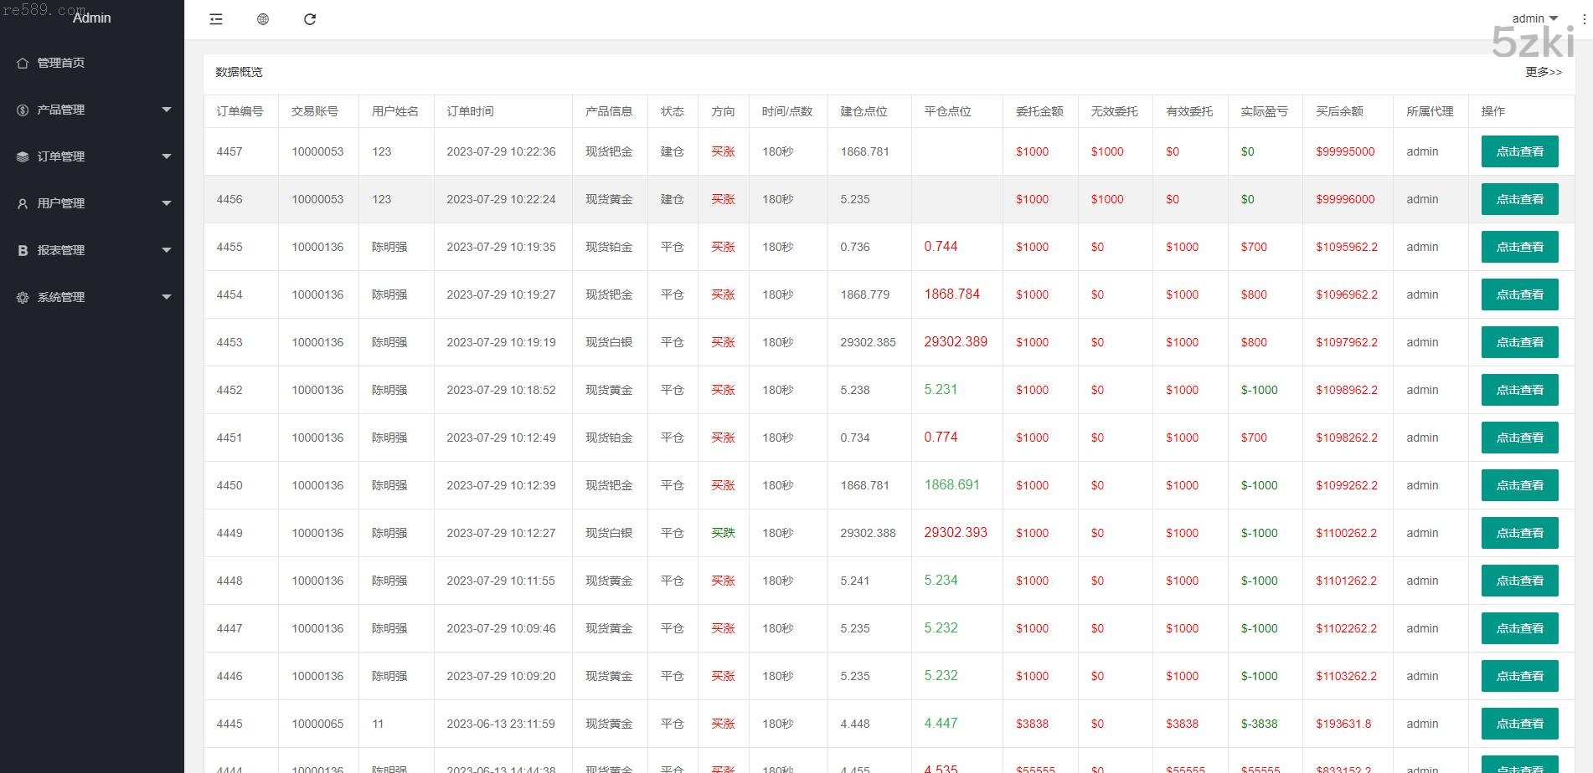Click the layers icon beside 订单管理
The image size is (1593, 773).
click(x=23, y=156)
